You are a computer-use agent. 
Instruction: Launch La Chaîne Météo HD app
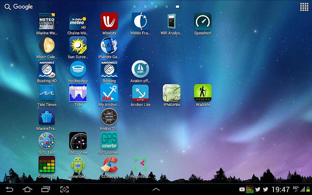click(78, 22)
